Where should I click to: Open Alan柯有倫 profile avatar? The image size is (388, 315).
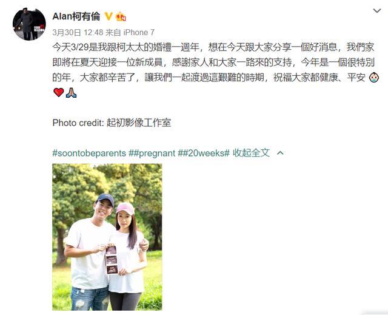tap(29, 24)
